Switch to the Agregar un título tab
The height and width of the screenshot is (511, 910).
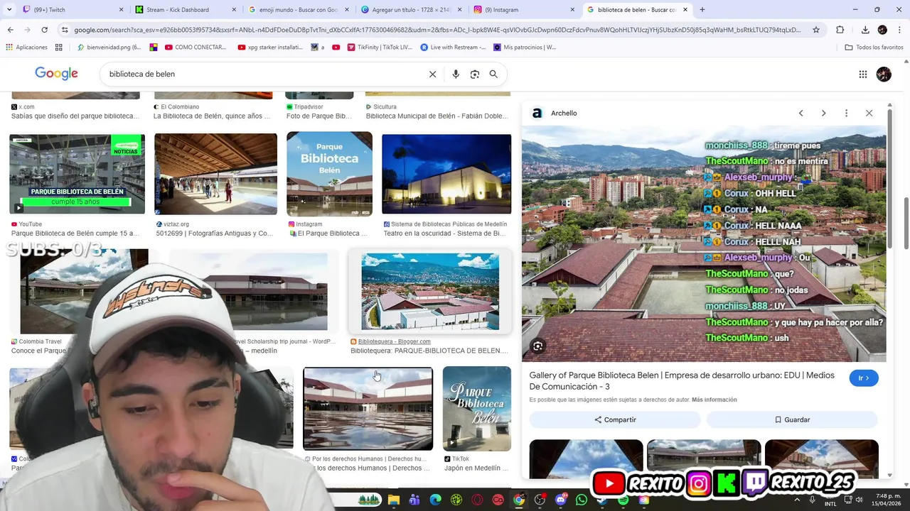tap(412, 9)
